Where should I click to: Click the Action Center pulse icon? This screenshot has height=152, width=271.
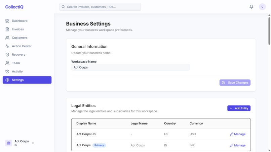click(x=7, y=46)
